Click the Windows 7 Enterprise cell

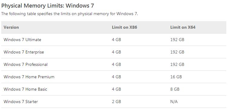(24, 52)
